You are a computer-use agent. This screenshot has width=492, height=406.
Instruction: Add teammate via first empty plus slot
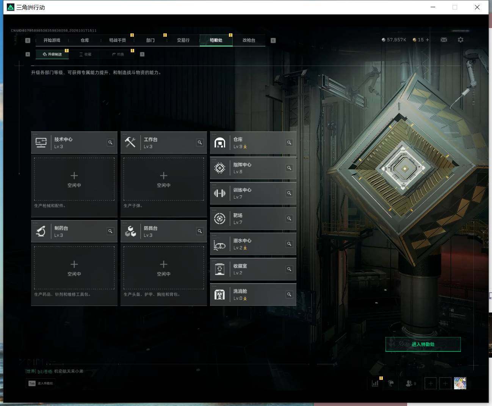[x=431, y=383]
